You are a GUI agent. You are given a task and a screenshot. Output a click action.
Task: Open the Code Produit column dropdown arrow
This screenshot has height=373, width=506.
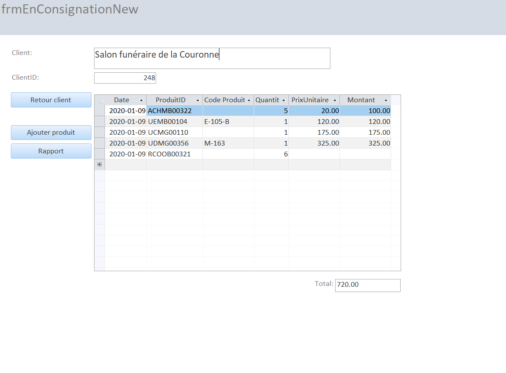coord(249,101)
